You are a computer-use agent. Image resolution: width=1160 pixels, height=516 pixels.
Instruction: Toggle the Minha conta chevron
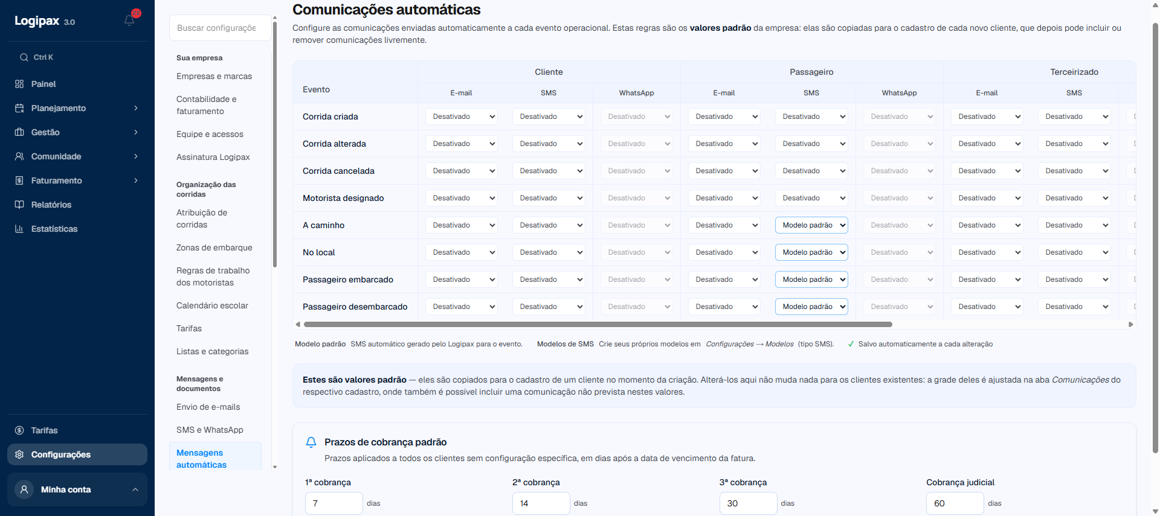[135, 489]
